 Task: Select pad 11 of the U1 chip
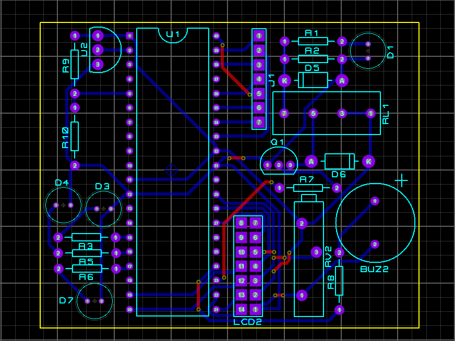pos(130,180)
